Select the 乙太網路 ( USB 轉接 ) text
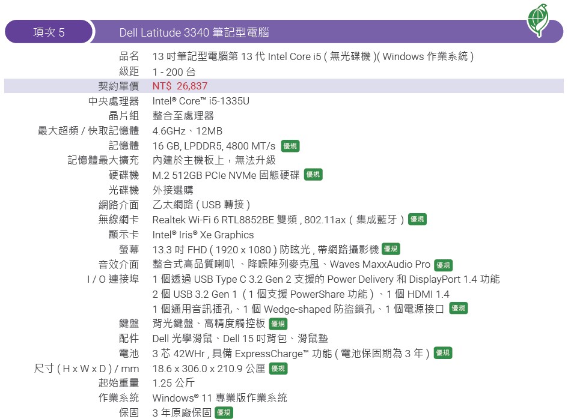 pos(201,205)
